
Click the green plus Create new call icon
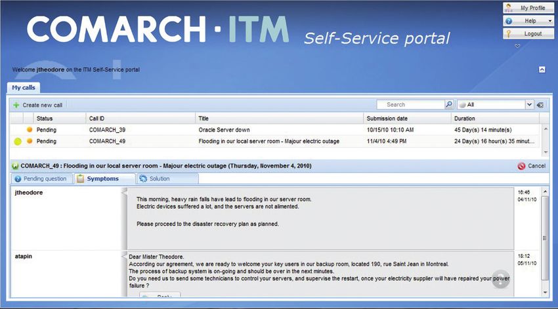[x=16, y=105]
